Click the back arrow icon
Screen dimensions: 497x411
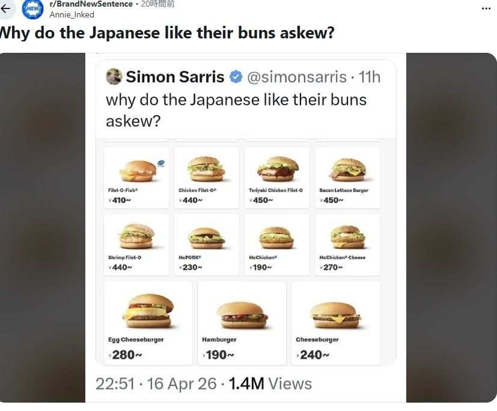(6, 9)
